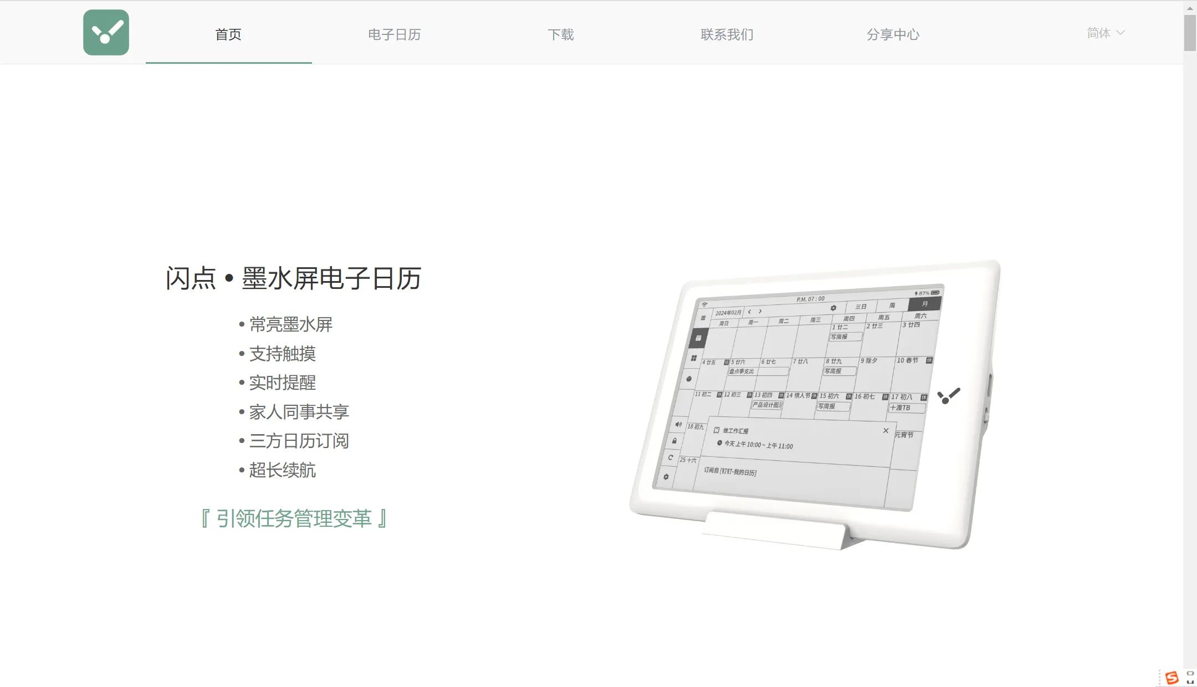Click the gear icon in the calendar's top bar
1197x687 pixels.
click(x=833, y=308)
